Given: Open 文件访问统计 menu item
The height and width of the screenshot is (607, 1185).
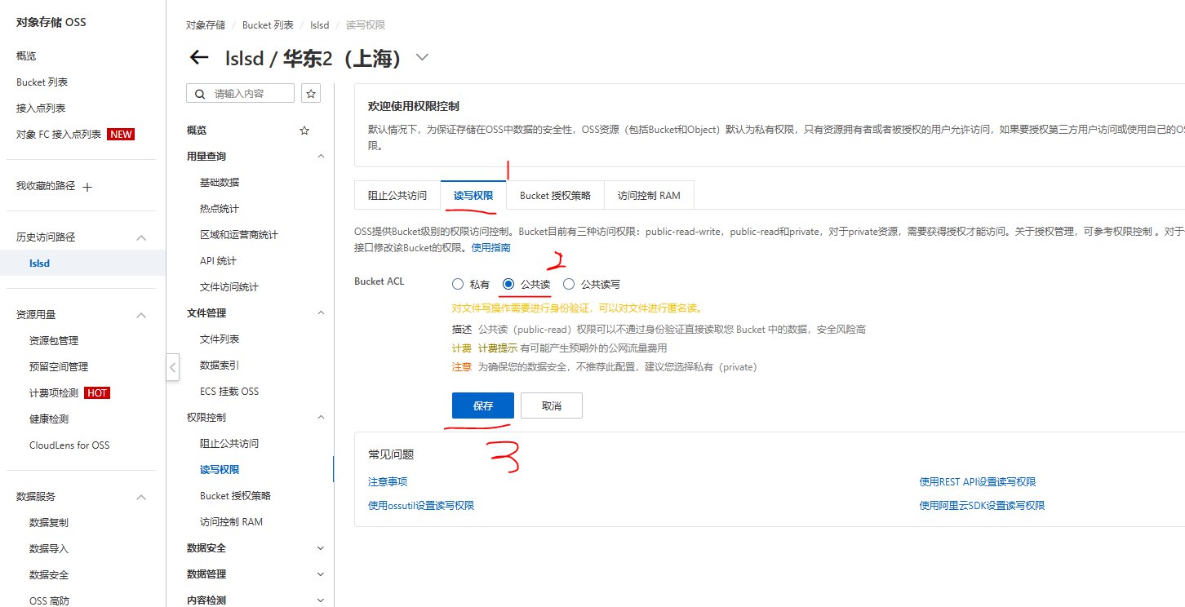Looking at the screenshot, I should [x=229, y=287].
